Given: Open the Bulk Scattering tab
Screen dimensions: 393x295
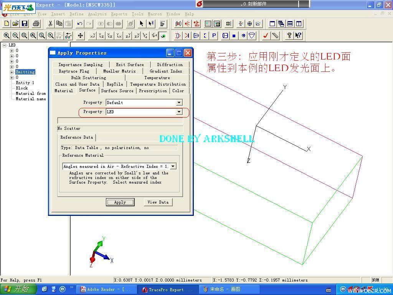Looking at the screenshot, I should (x=89, y=78).
